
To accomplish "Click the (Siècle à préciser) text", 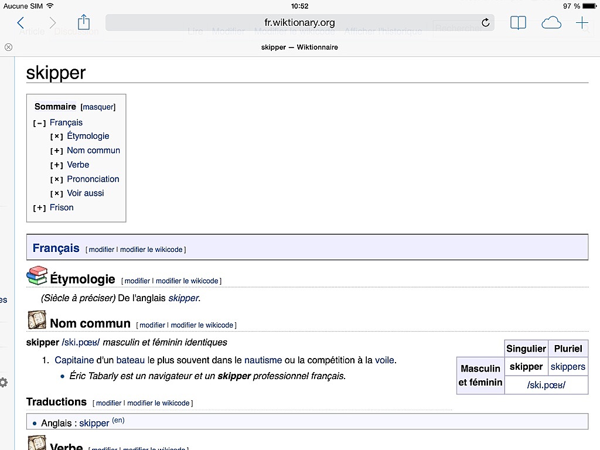I will click(x=78, y=298).
